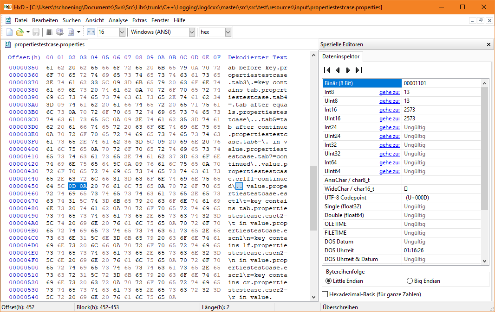Switch to the Dateninspektor tab
The image size is (495, 312).
[341, 56]
